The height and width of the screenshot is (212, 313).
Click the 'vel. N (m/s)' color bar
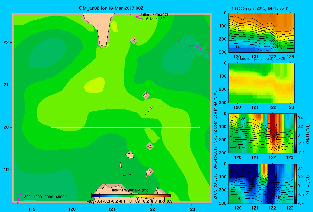(x=296, y=133)
